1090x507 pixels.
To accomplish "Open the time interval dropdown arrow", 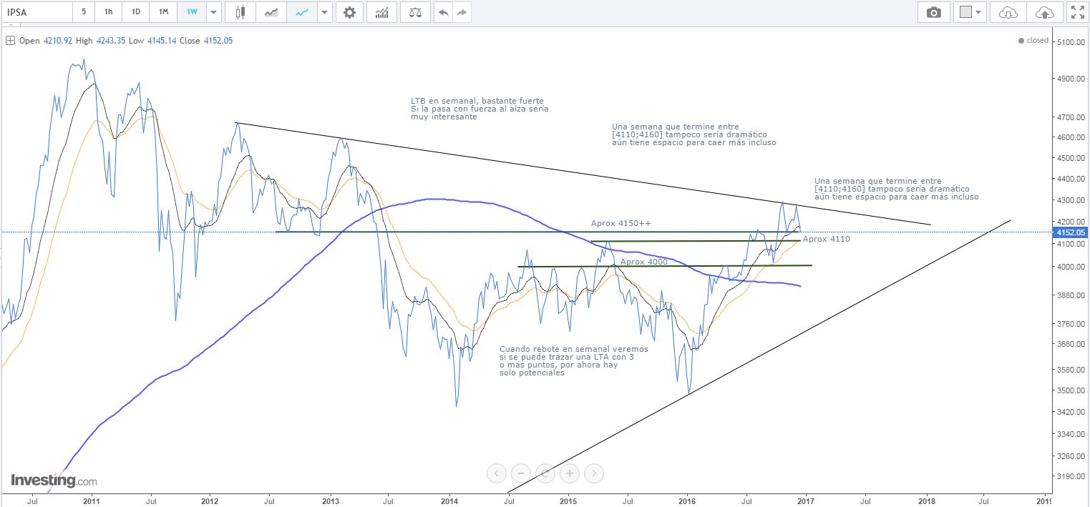I will (x=214, y=12).
